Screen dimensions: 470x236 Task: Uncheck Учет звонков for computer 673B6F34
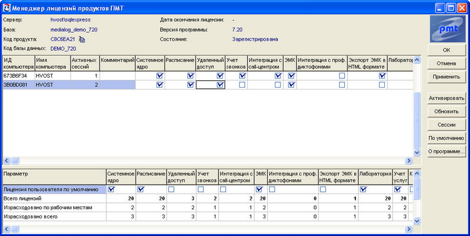pyautogui.click(x=242, y=76)
